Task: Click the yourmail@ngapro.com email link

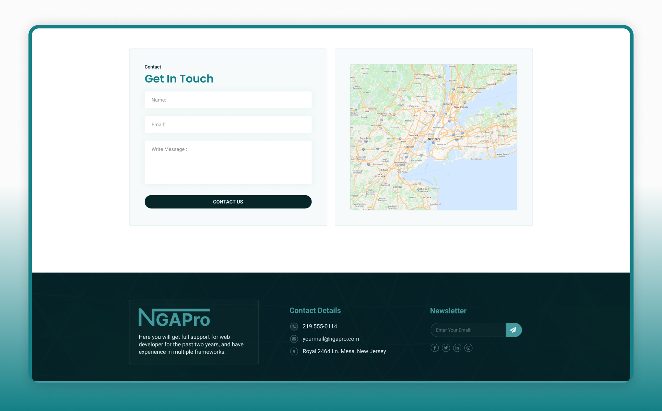Action: pos(331,339)
